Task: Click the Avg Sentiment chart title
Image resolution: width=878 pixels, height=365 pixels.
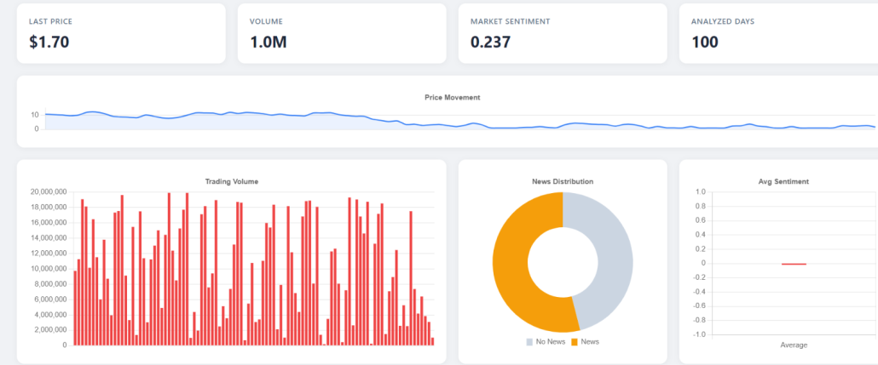Action: pos(783,181)
